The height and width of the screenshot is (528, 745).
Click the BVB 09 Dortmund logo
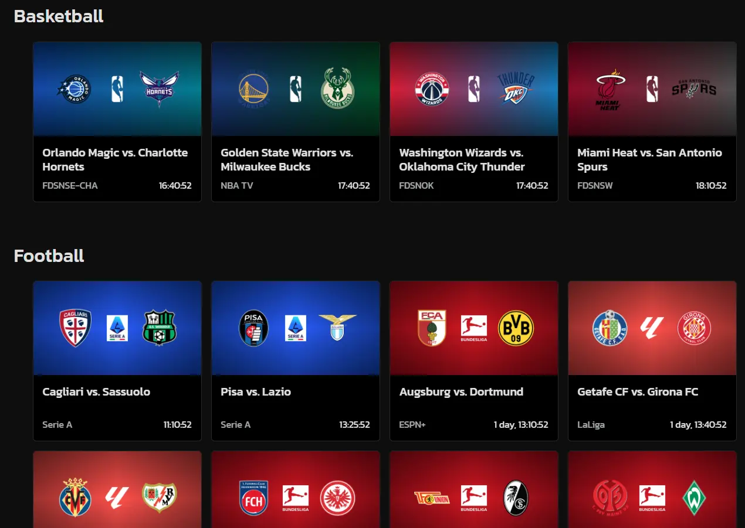[x=516, y=328]
